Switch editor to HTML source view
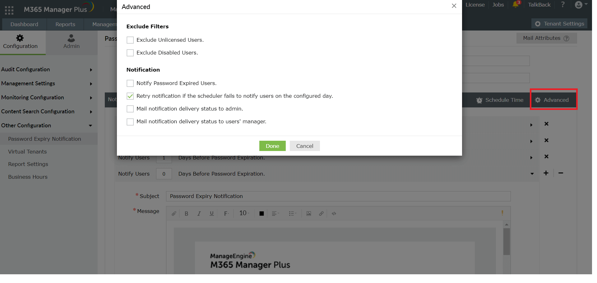Image resolution: width=597 pixels, height=283 pixels. [x=334, y=214]
